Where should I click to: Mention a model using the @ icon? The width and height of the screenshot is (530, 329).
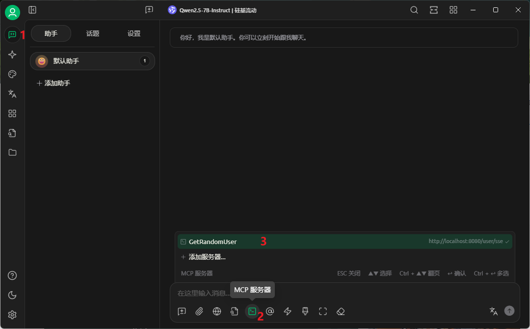pos(269,311)
